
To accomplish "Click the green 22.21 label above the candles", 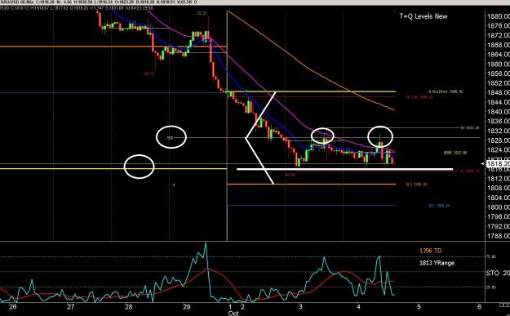I will (x=202, y=13).
